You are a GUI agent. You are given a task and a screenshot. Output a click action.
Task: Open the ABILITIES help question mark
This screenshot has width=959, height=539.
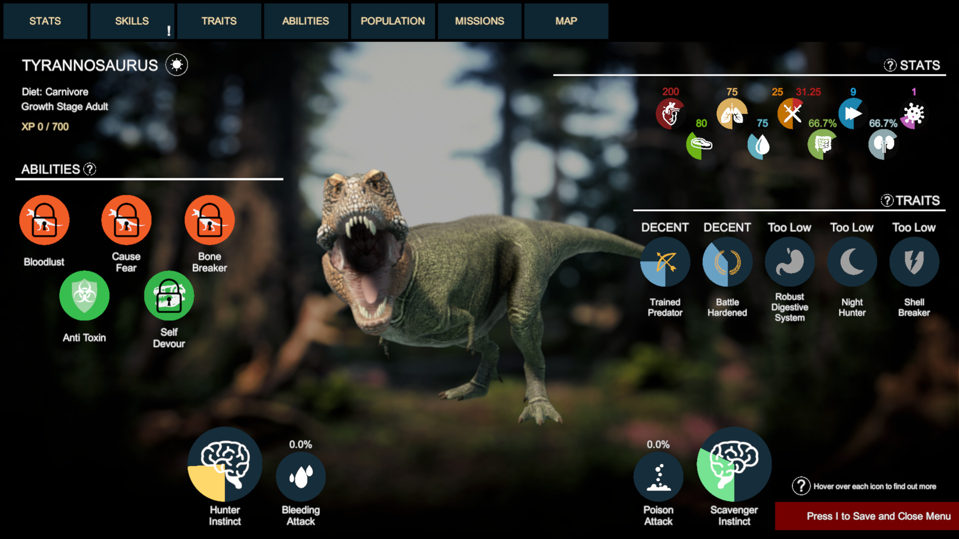point(89,170)
